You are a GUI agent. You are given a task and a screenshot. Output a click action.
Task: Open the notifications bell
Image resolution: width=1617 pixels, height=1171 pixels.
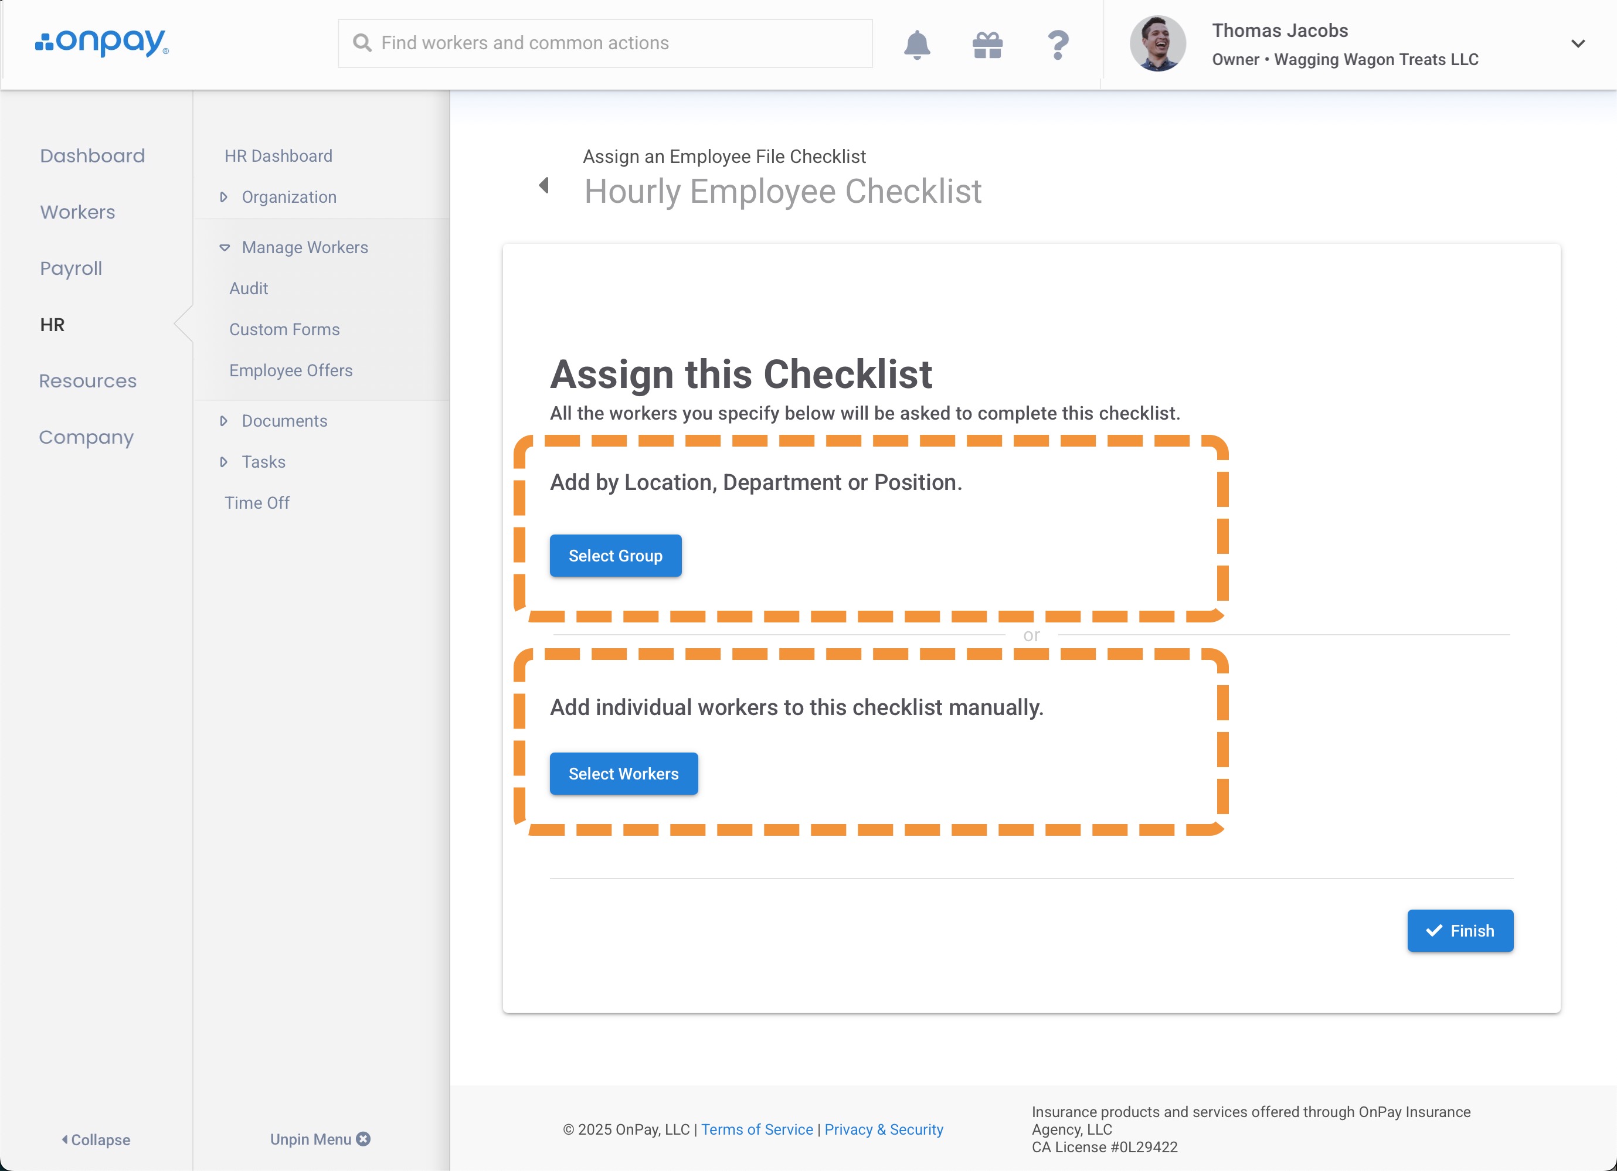coord(917,45)
